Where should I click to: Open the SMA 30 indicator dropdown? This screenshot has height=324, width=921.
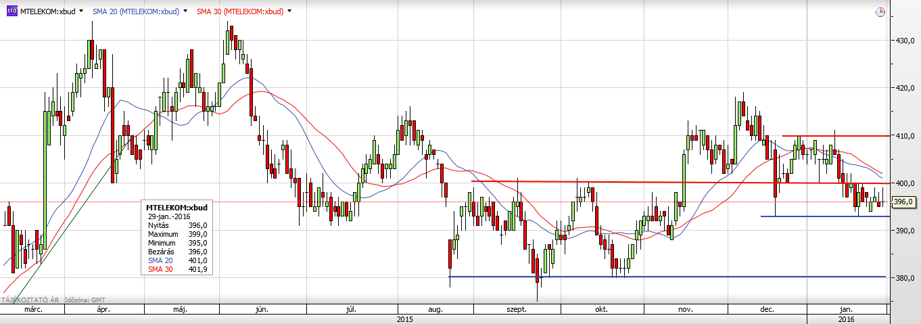click(x=289, y=11)
